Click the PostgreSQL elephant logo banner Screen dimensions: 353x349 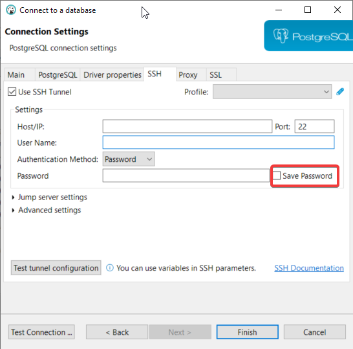click(x=308, y=36)
